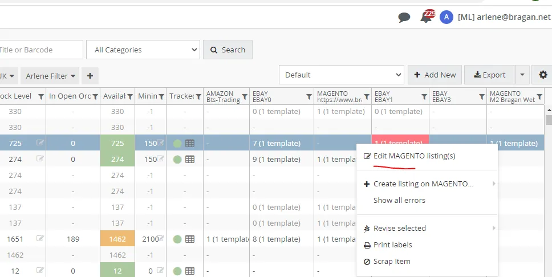Expand Revise selected submenu arrow

click(x=494, y=228)
